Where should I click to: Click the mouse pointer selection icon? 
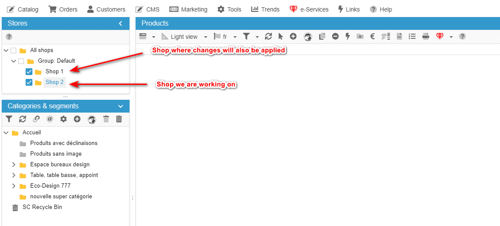point(280,36)
